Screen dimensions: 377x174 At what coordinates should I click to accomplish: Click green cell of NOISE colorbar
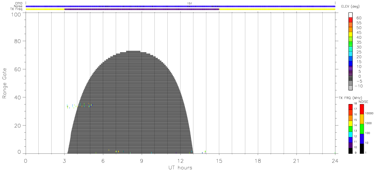362,129
